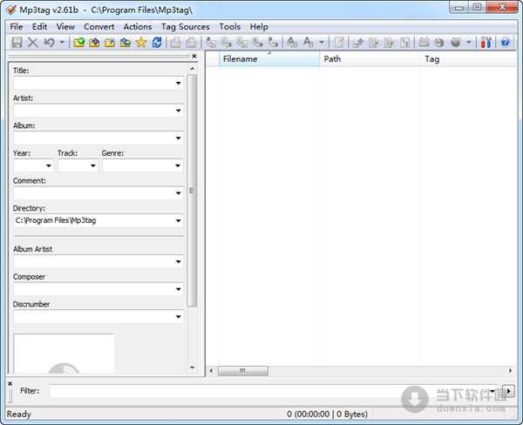Click the Quick Actions single A icon
This screenshot has height=425, width=523.
coord(309,43)
